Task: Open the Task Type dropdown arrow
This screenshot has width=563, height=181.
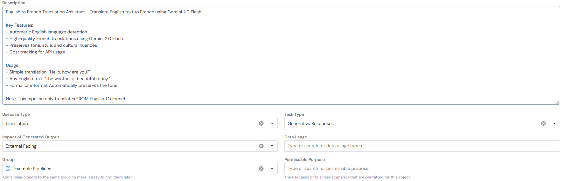Action: [554, 123]
